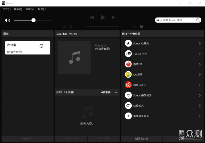Image resolution: width=205 pixels, height=143 pixels.
Task: Open the search source dropdown
Action: 159,20
